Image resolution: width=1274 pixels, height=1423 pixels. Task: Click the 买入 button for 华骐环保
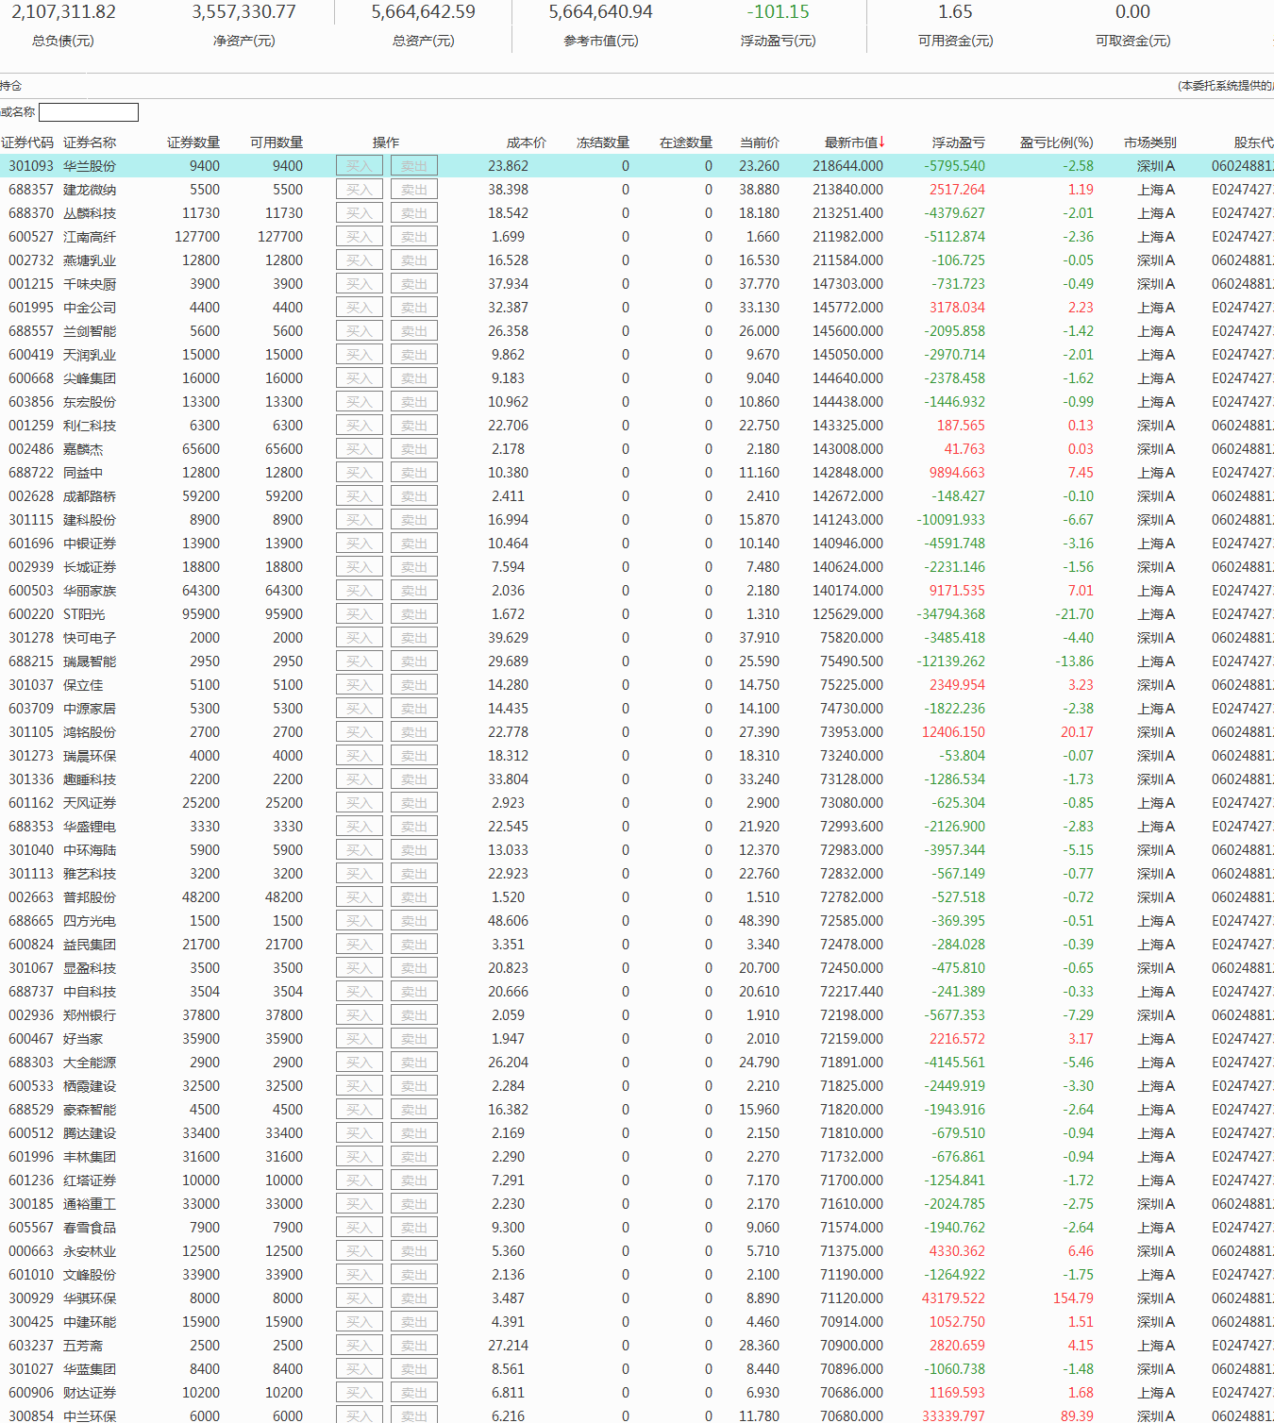360,1298
